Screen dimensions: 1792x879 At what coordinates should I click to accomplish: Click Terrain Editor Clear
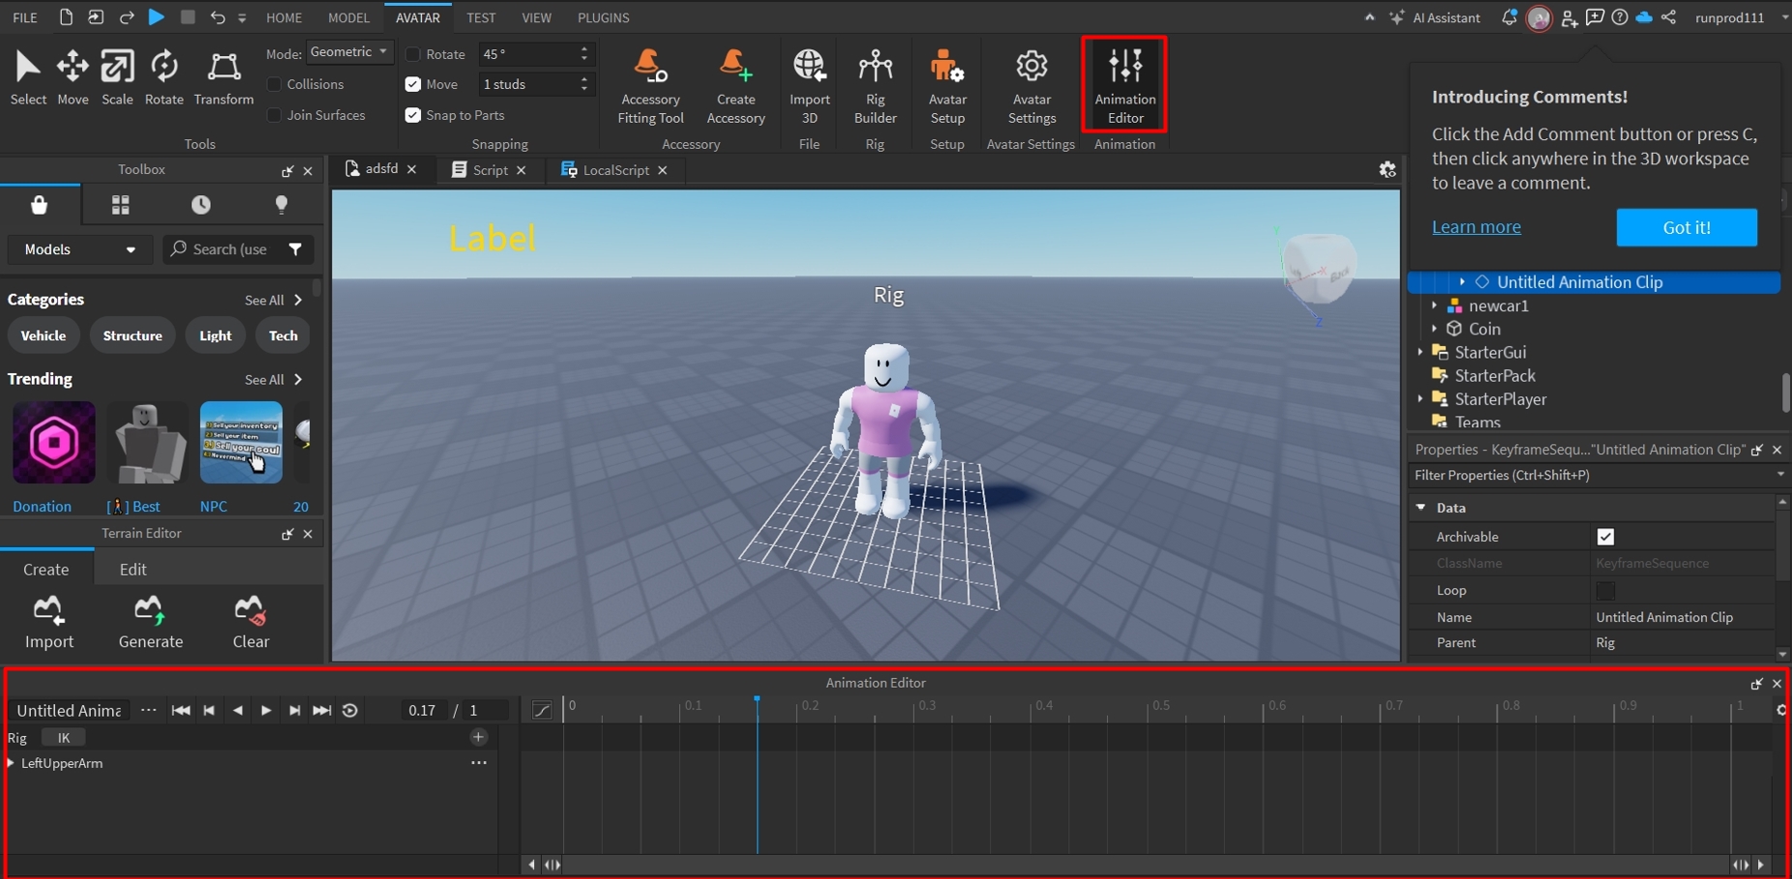[251, 623]
